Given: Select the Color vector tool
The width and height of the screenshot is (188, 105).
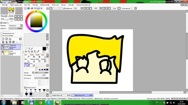Looking at the screenshot, I should click(x=43, y=56).
